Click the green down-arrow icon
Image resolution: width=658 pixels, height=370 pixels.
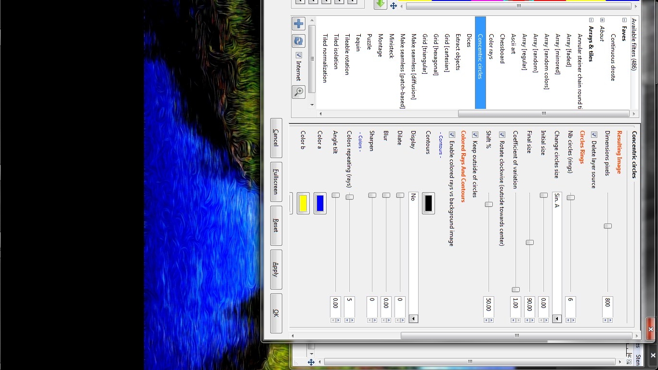point(381,4)
